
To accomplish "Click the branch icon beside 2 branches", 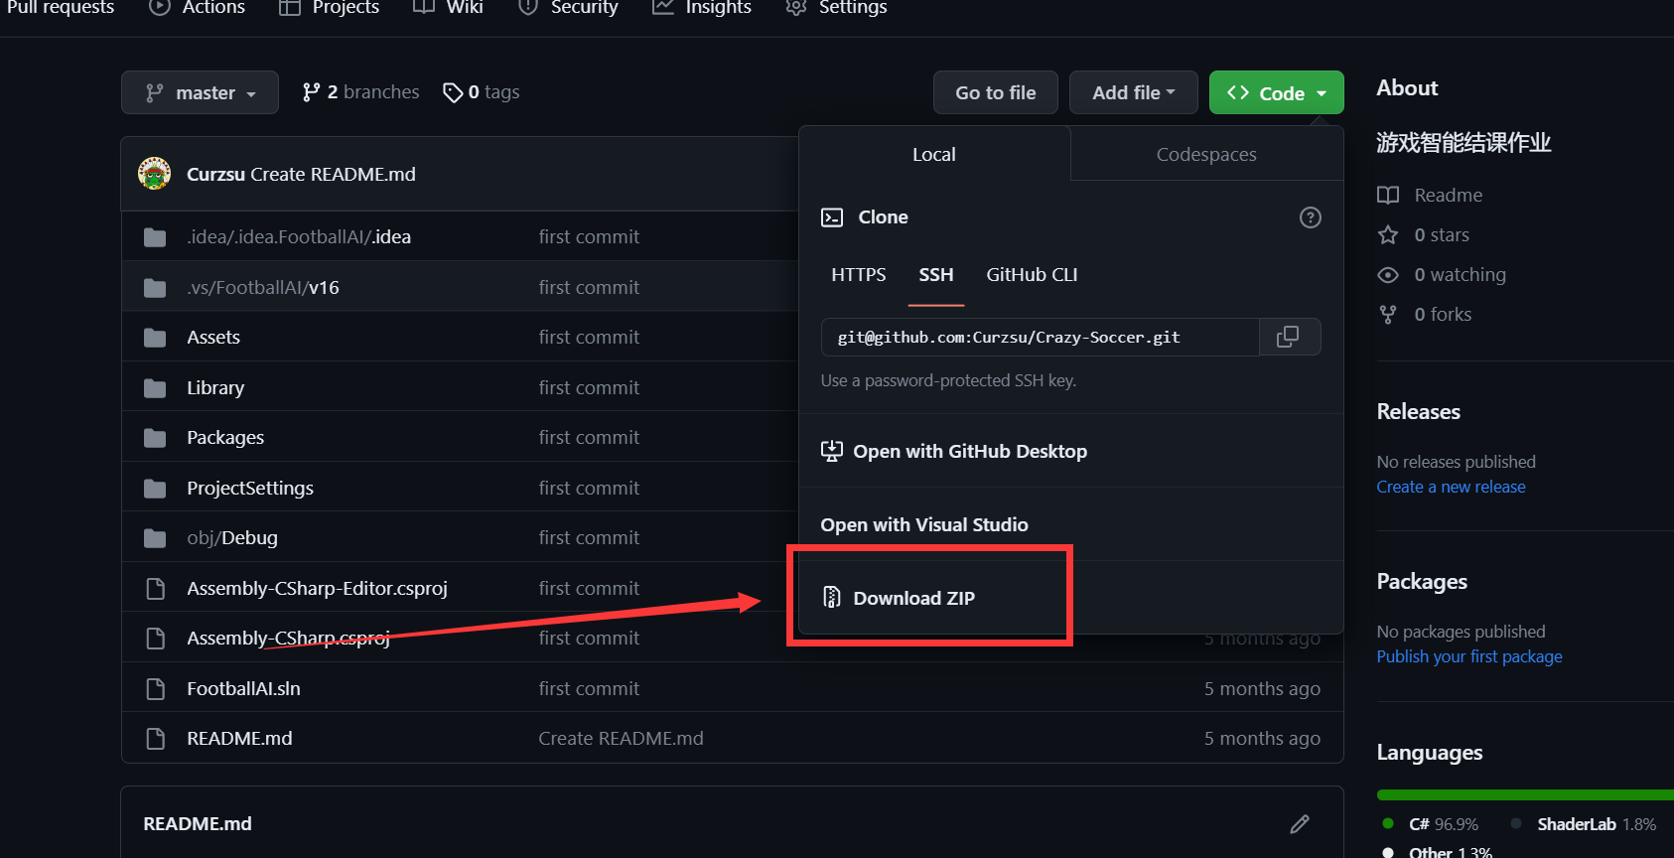I will [311, 92].
